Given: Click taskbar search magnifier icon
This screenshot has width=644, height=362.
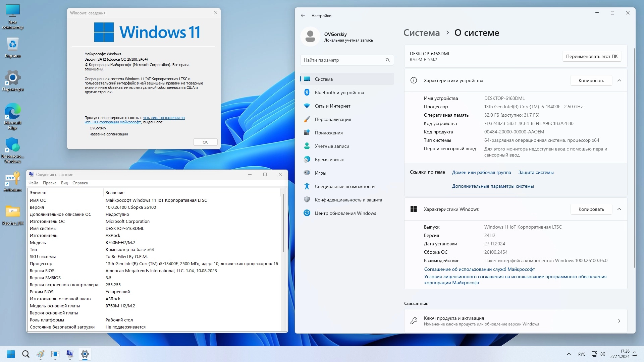Looking at the screenshot, I should click(x=26, y=354).
